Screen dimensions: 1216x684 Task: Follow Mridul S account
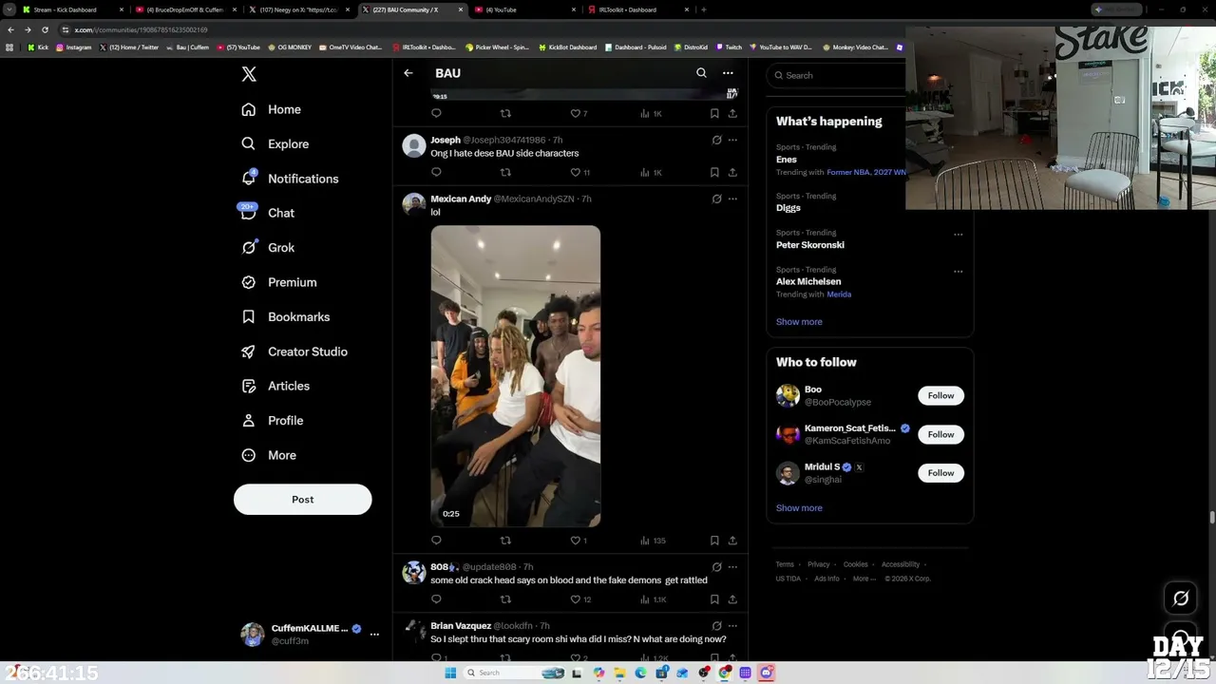[x=940, y=473]
